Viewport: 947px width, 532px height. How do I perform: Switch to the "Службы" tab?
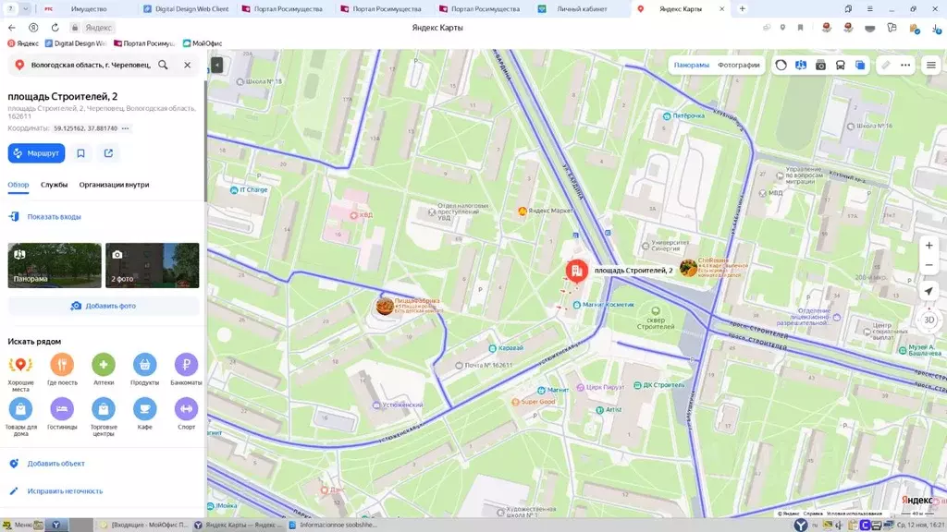[55, 185]
